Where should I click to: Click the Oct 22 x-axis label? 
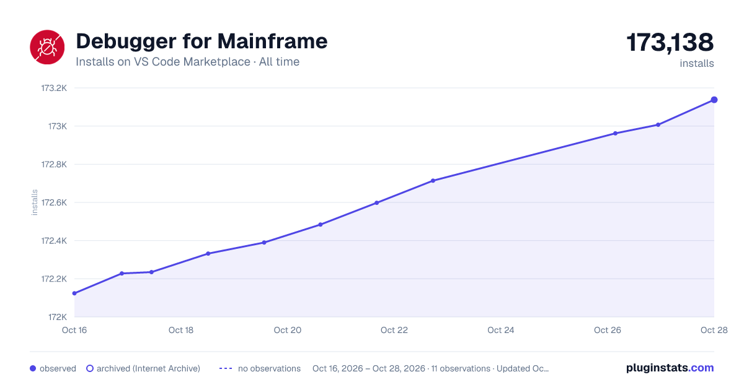pyautogui.click(x=394, y=330)
